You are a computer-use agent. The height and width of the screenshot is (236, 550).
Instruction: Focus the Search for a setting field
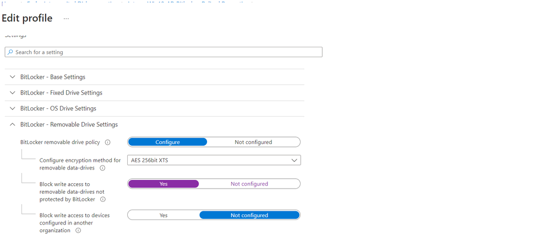click(x=164, y=52)
